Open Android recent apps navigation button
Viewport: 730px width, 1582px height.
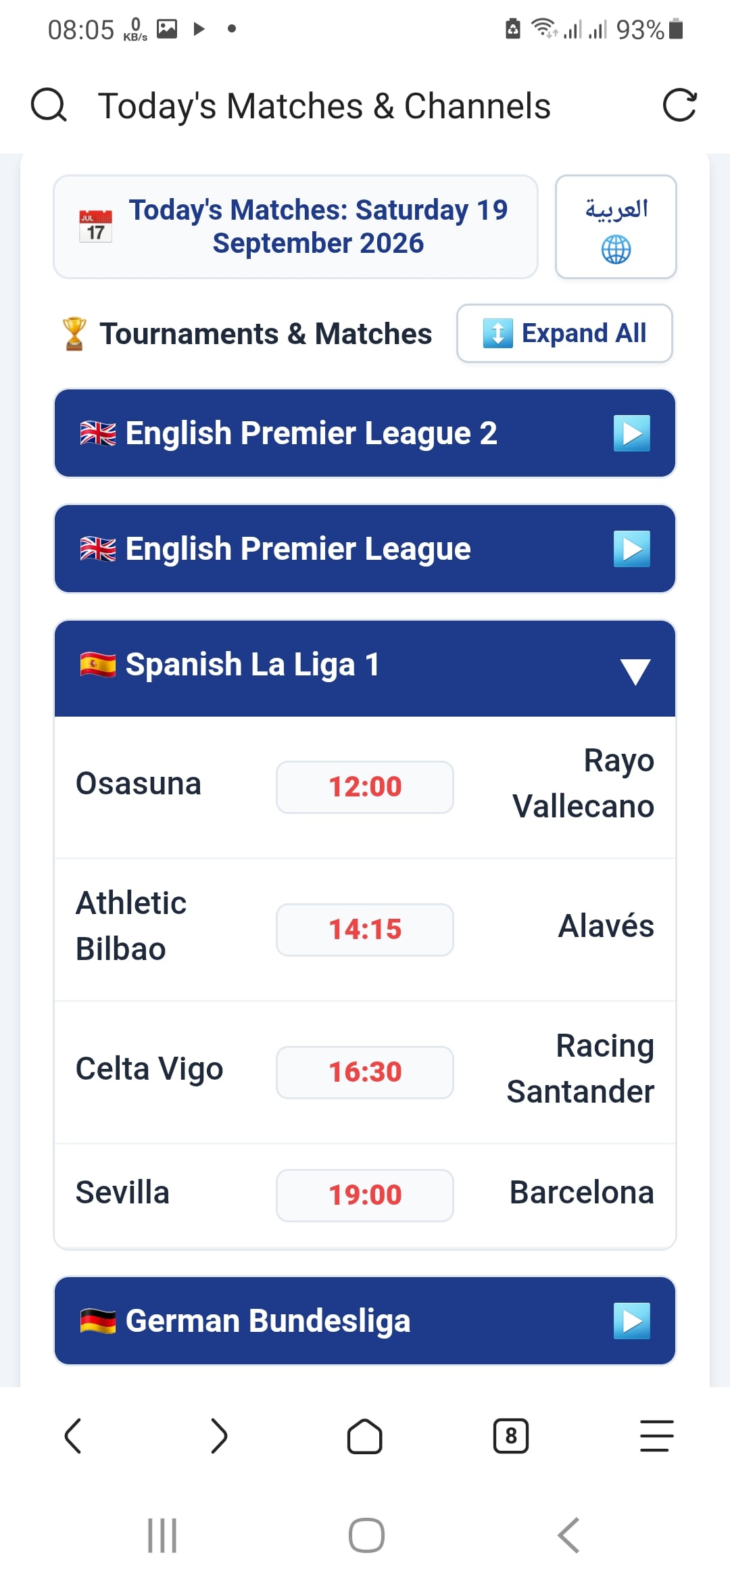(162, 1535)
